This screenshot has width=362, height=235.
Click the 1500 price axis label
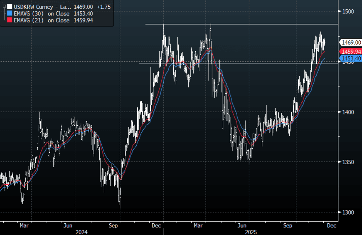349,11
